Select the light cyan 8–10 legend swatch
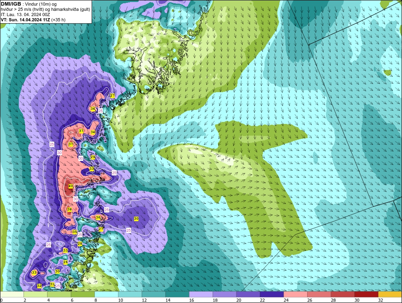402x303 pixels. click(107, 294)
